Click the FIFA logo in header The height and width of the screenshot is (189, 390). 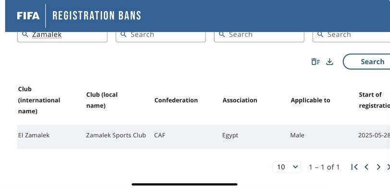coord(28,16)
